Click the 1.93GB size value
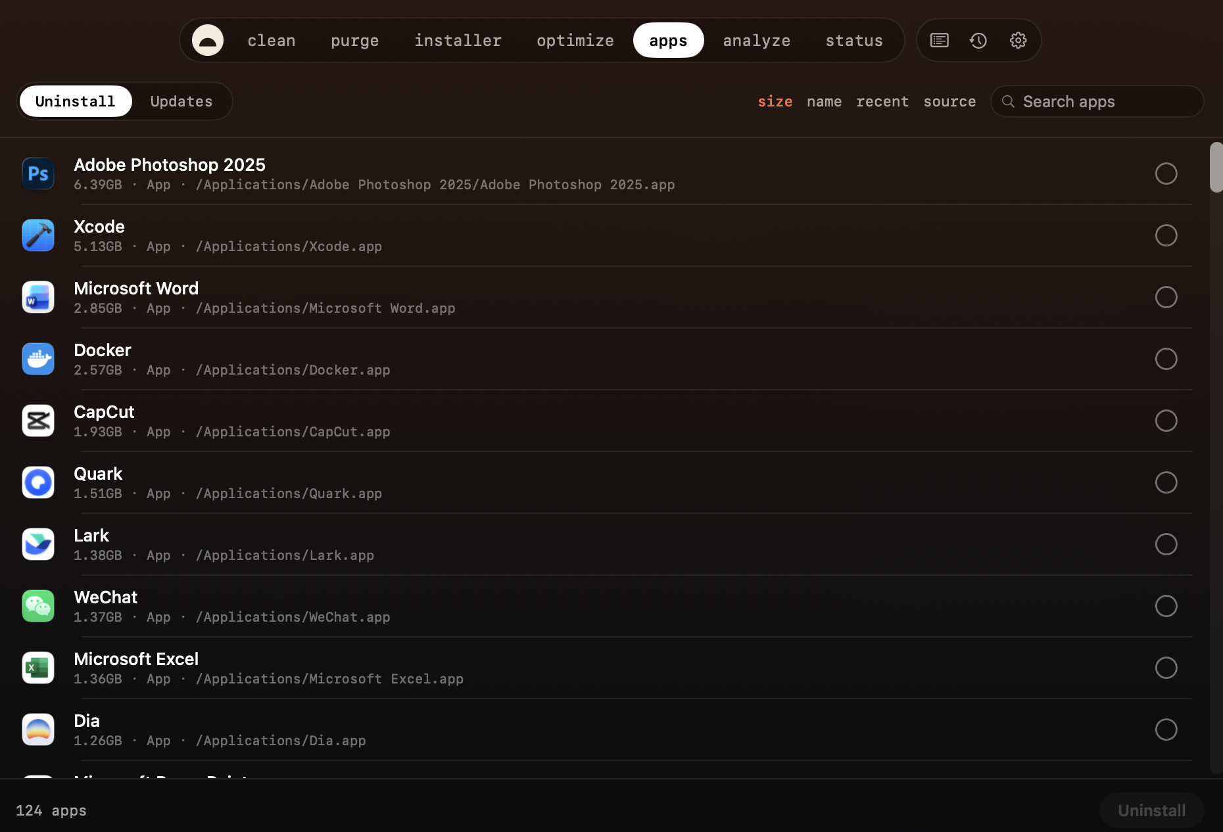Image resolution: width=1223 pixels, height=832 pixels. (x=98, y=432)
